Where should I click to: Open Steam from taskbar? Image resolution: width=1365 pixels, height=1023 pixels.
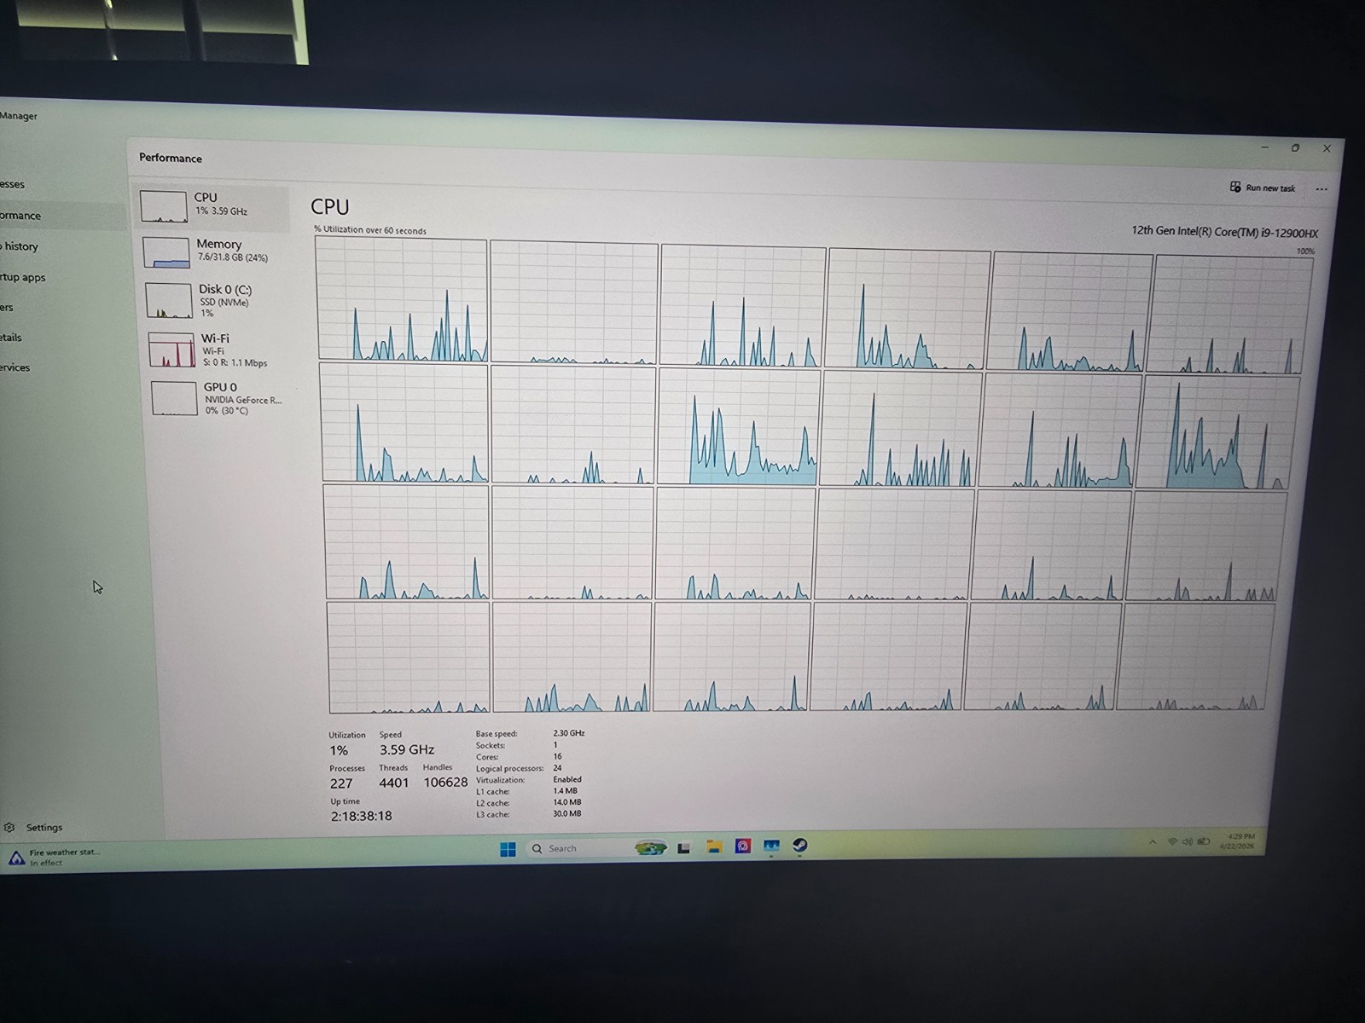[799, 845]
